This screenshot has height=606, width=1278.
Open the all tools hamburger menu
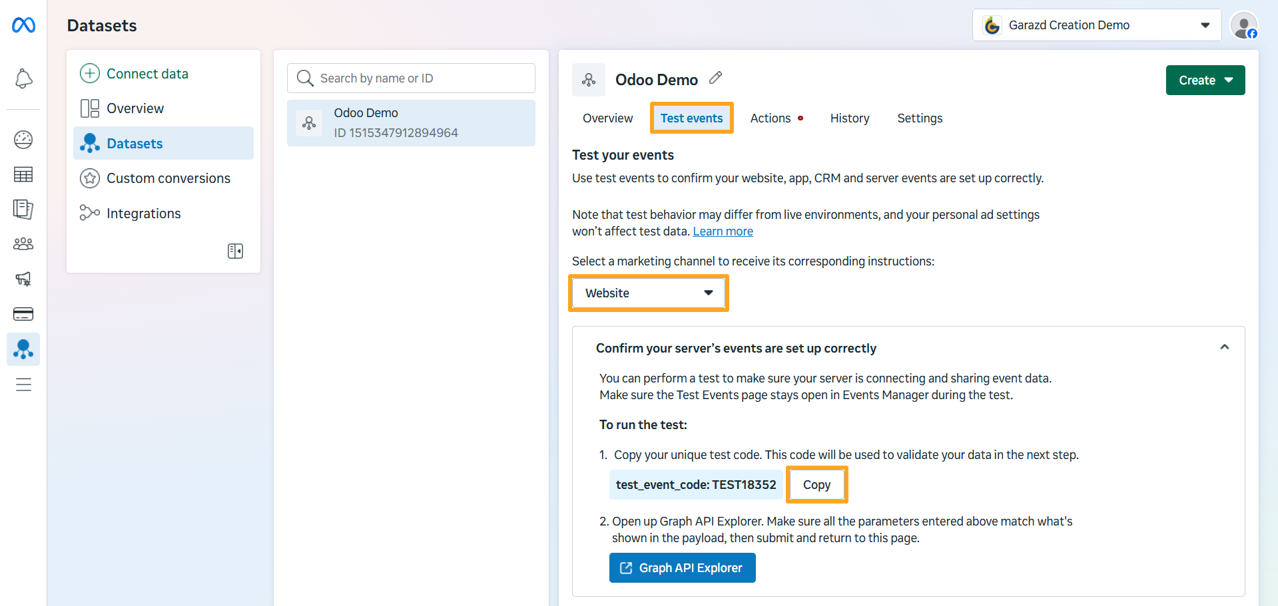pos(23,384)
